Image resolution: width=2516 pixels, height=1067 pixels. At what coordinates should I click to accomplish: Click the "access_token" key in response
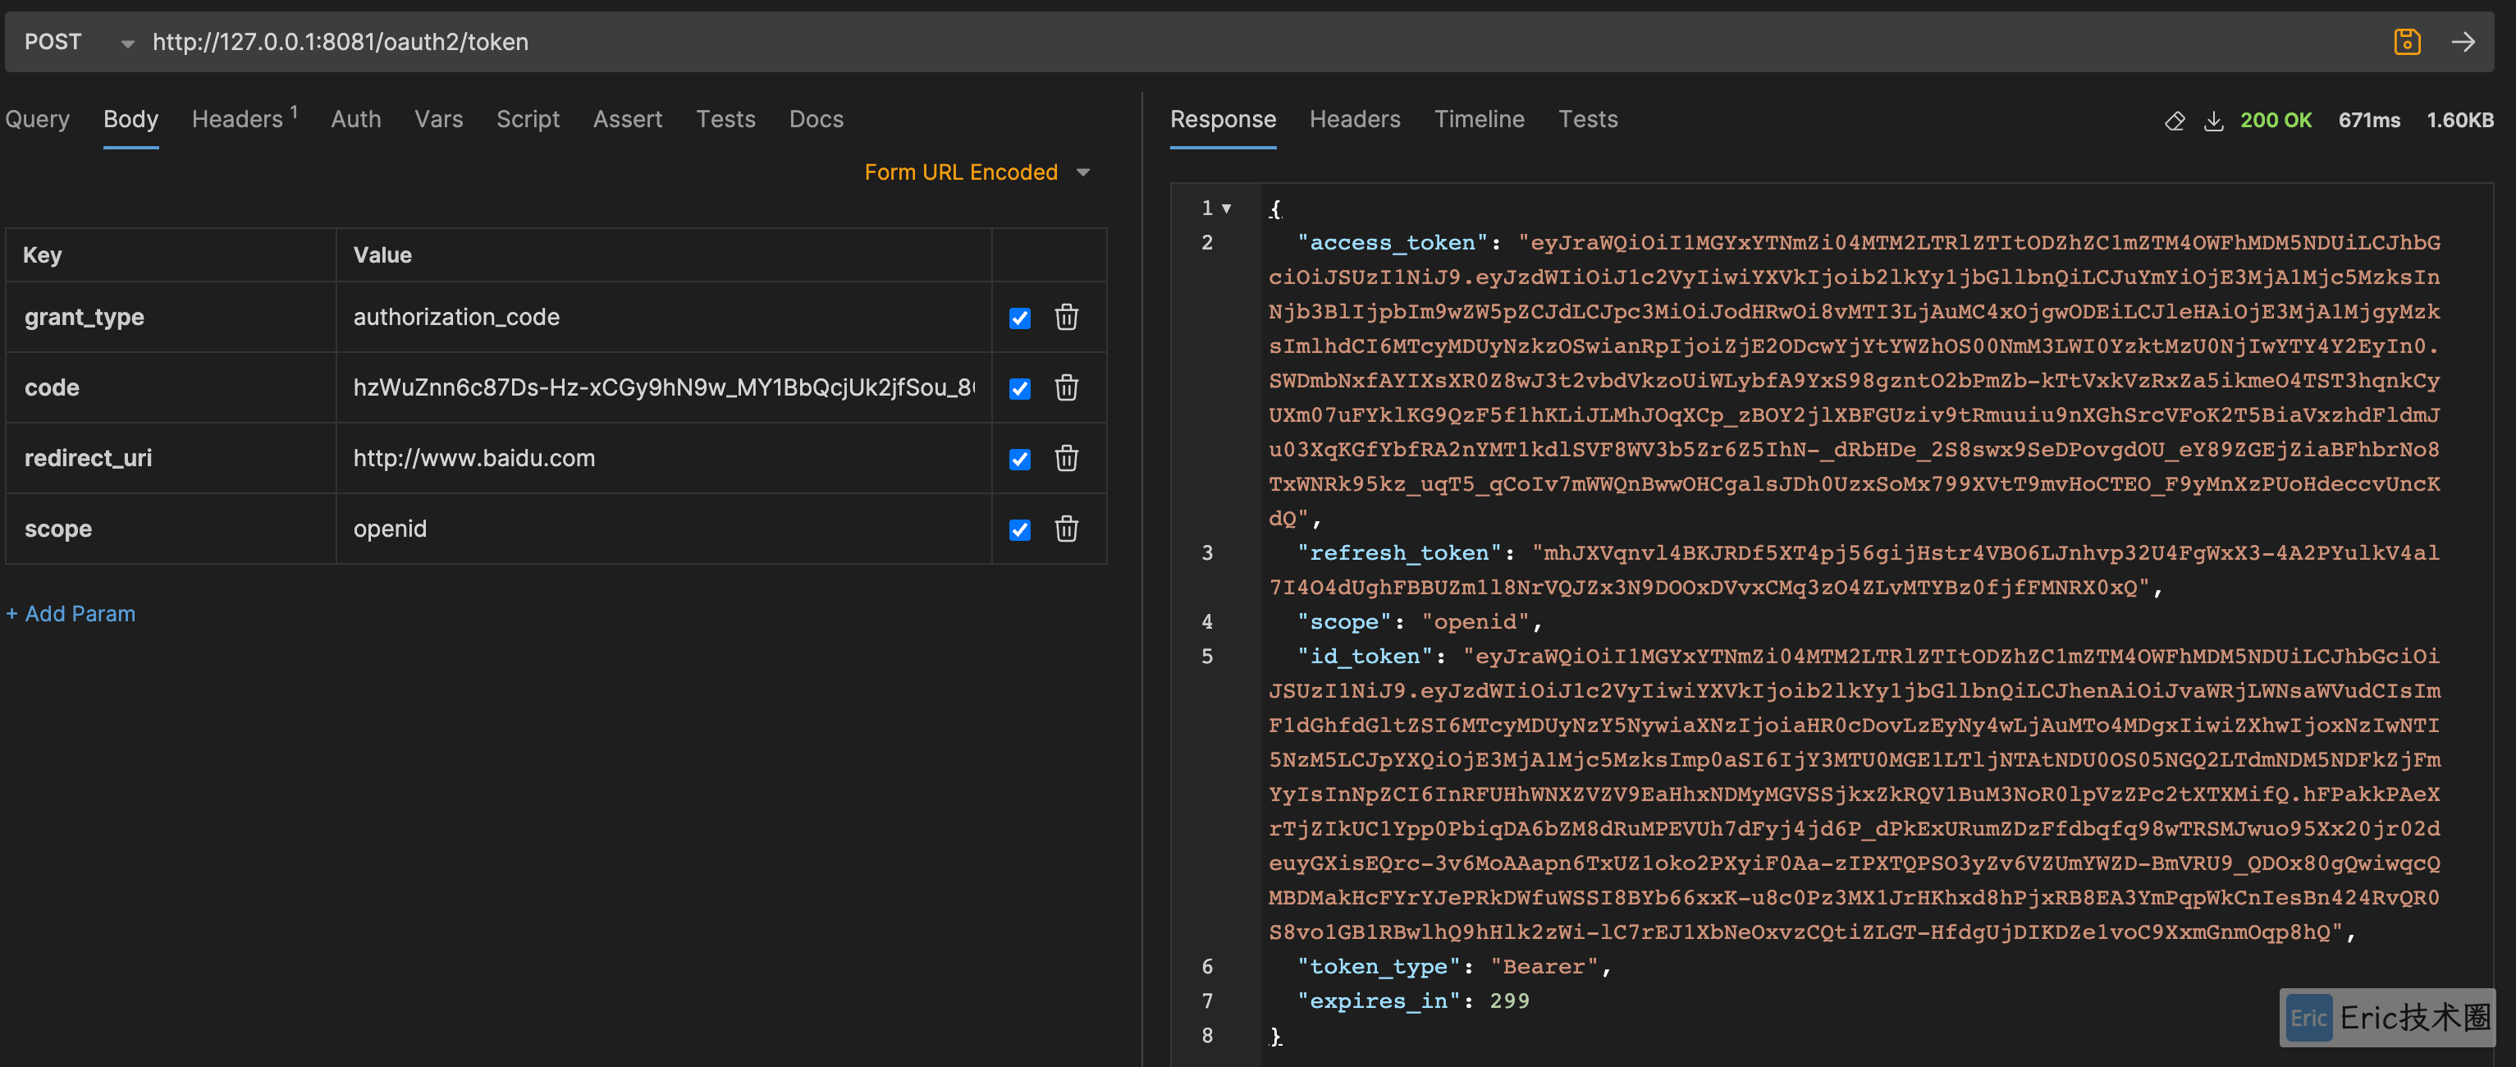[1392, 242]
